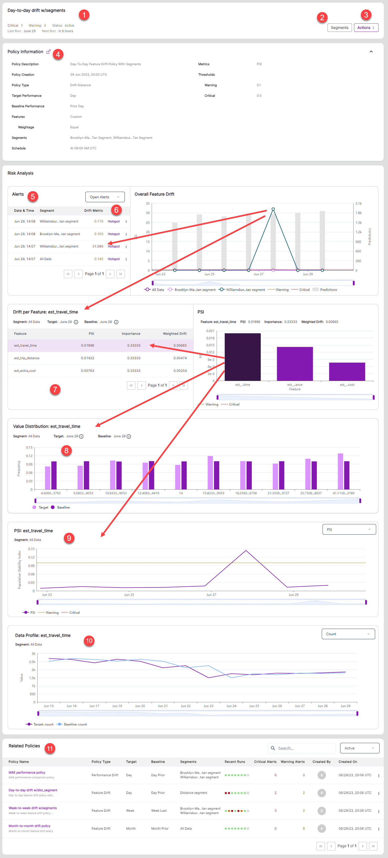Click left handle of Overall Feature Drift range slider
Viewport: 388px width, 858px height.
coord(153,283)
